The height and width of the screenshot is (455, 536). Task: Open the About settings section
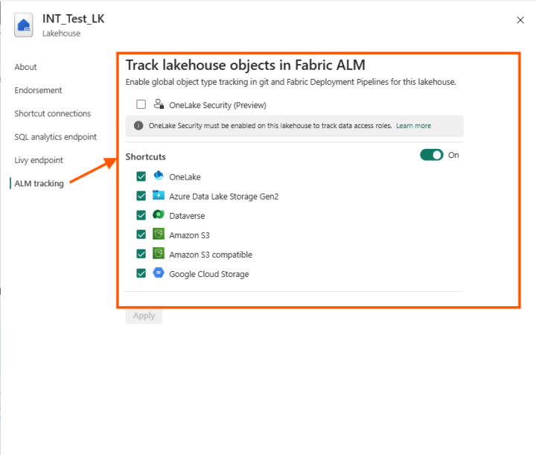point(25,67)
